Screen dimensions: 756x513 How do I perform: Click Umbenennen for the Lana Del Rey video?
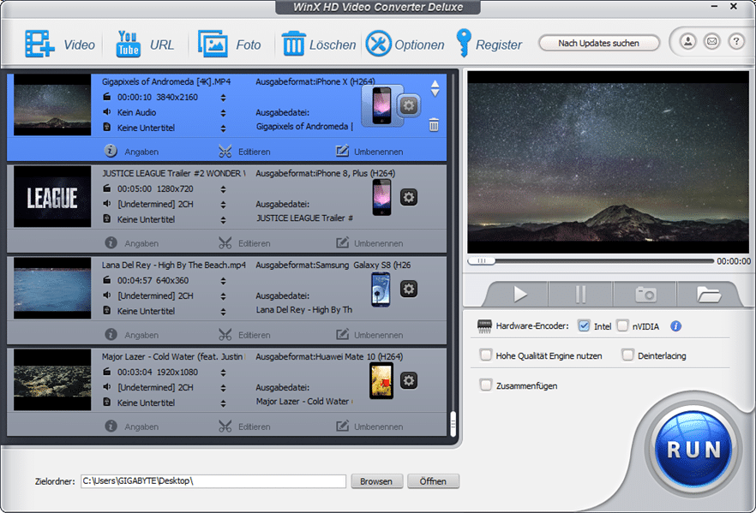(x=369, y=335)
